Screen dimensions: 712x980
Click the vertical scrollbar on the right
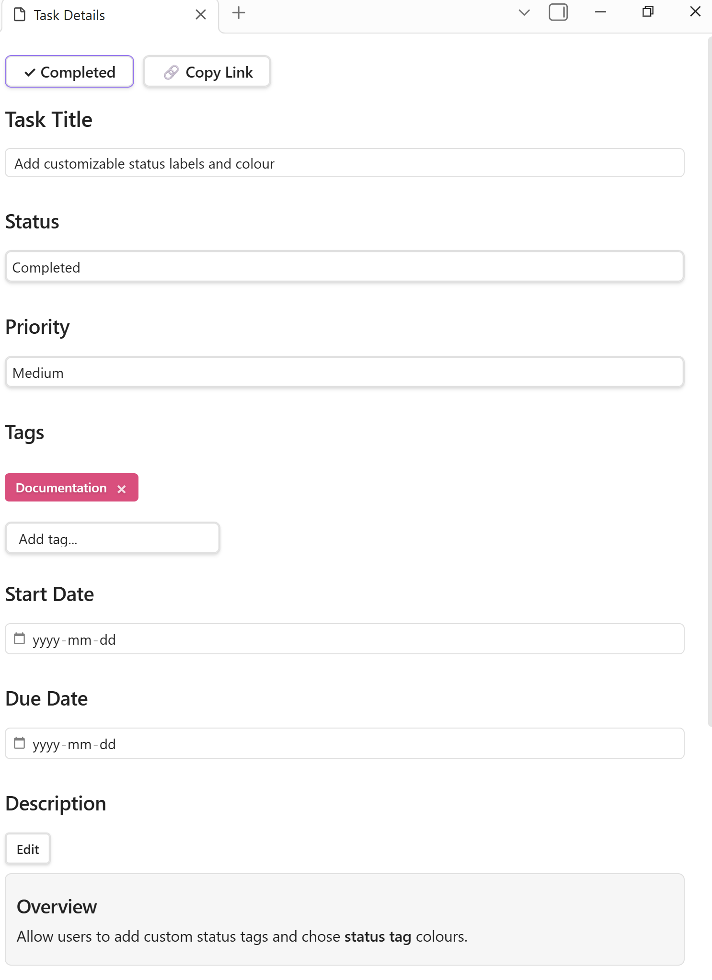coord(710,383)
